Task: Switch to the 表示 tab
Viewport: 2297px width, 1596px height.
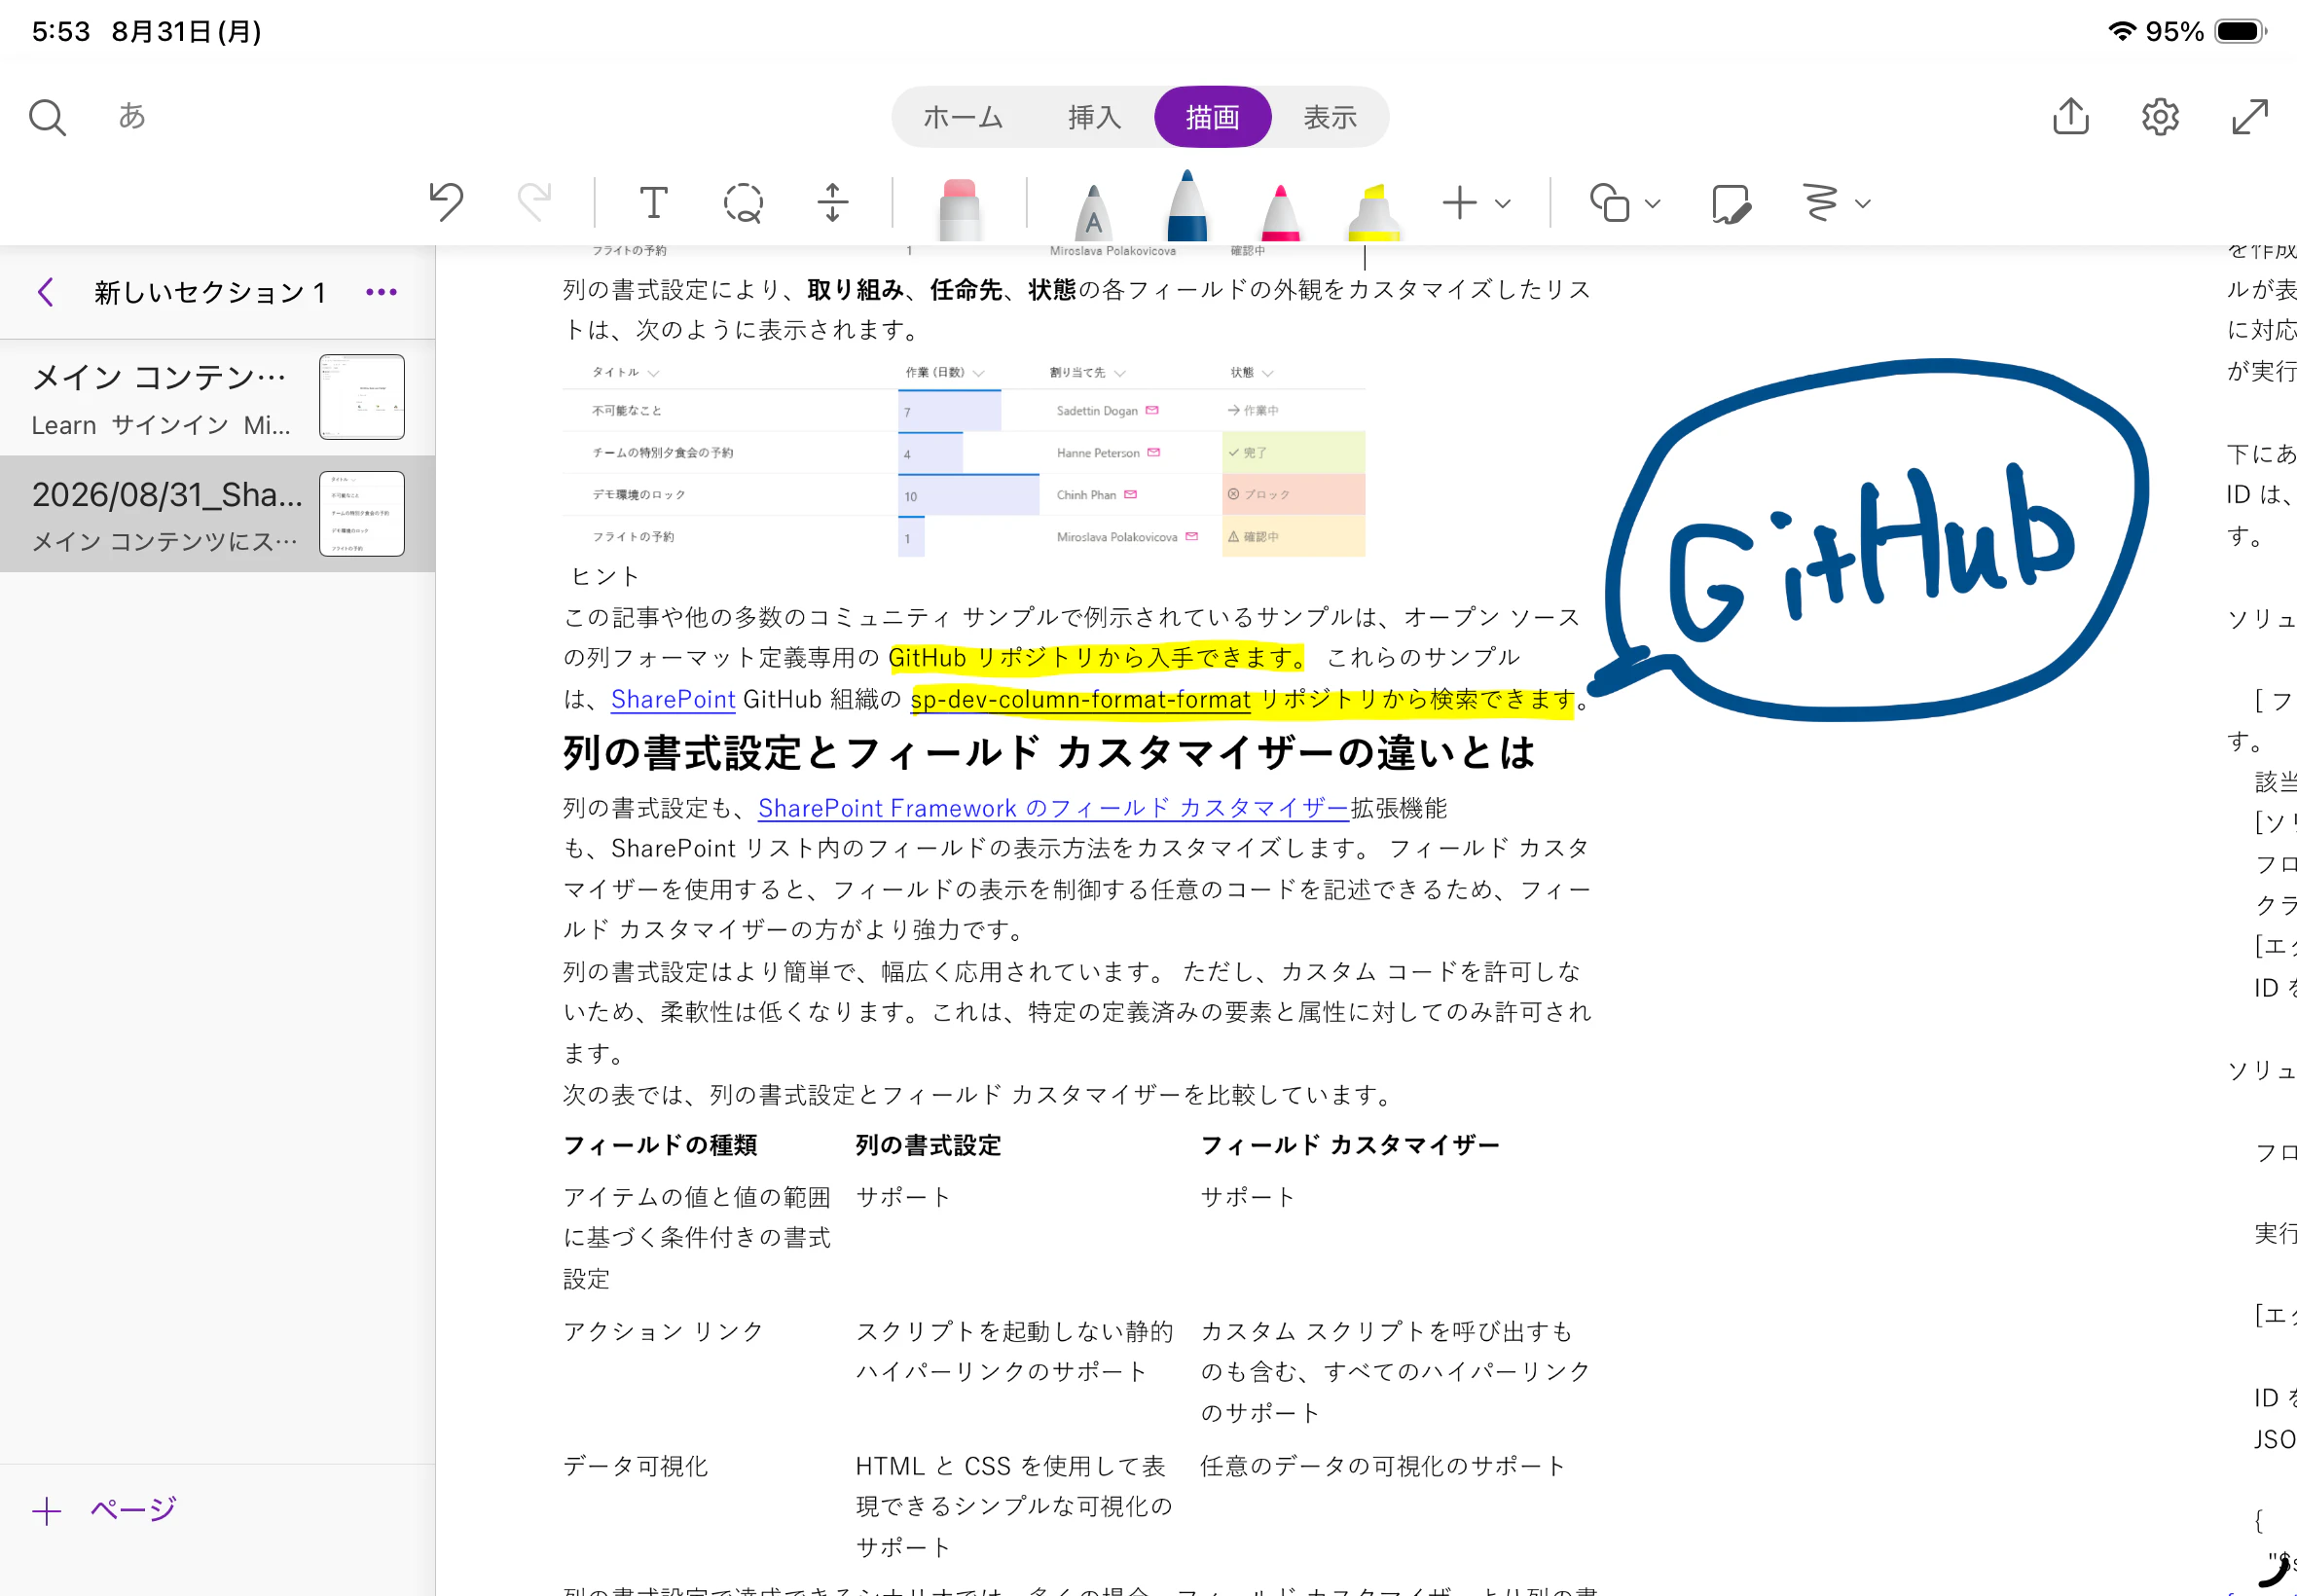Action: (x=1330, y=117)
